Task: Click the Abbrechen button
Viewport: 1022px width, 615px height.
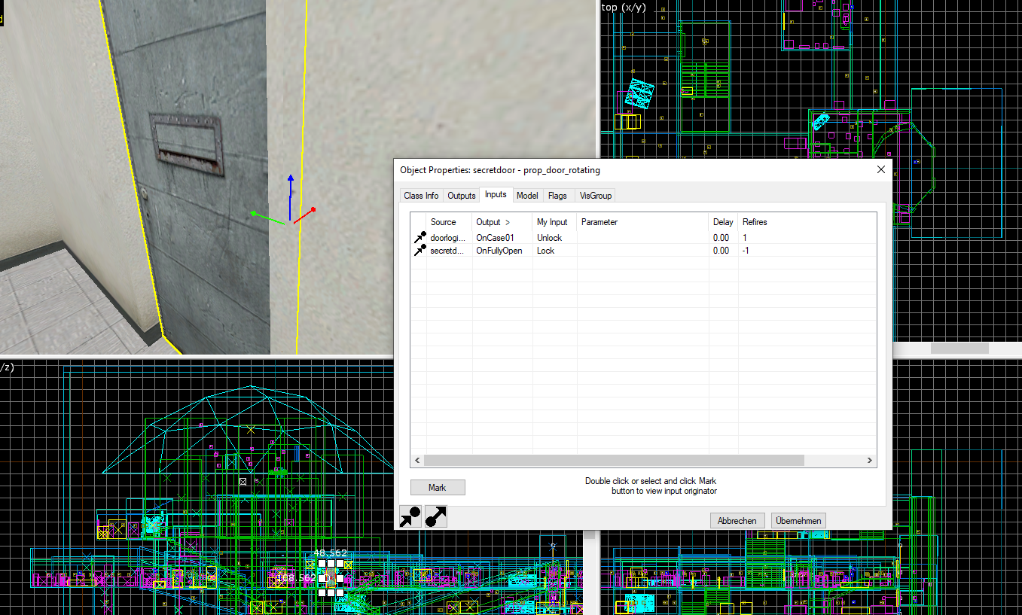Action: coord(737,521)
